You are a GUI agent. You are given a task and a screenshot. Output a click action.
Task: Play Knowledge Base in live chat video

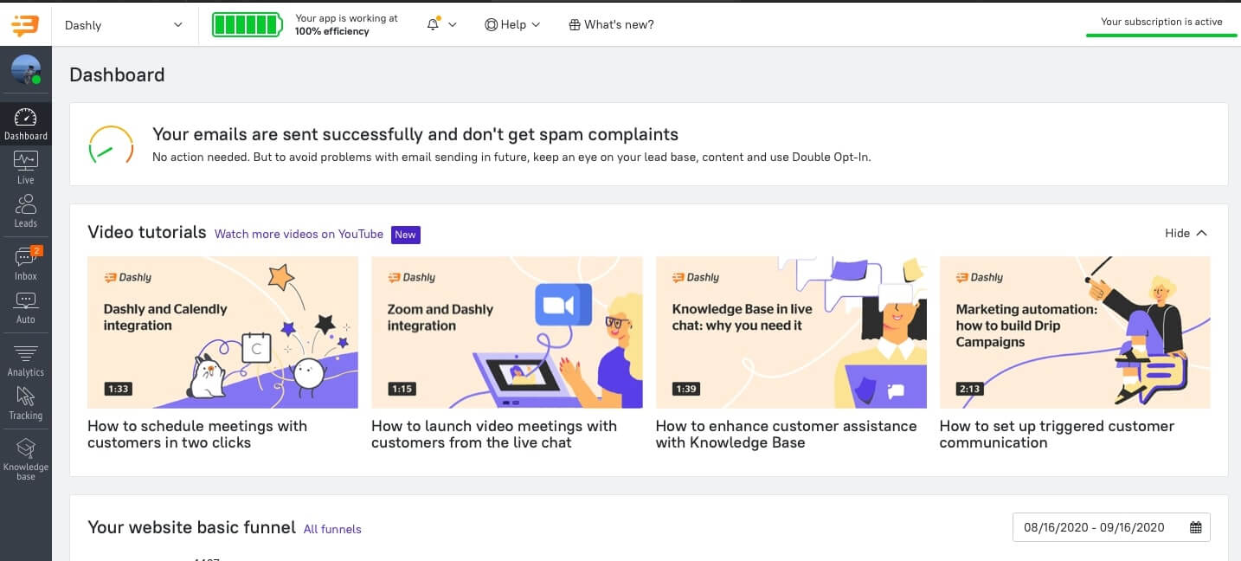(x=791, y=332)
